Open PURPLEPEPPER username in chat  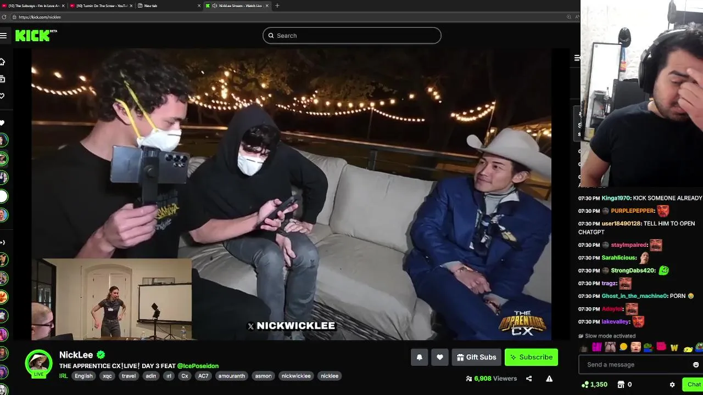633,211
